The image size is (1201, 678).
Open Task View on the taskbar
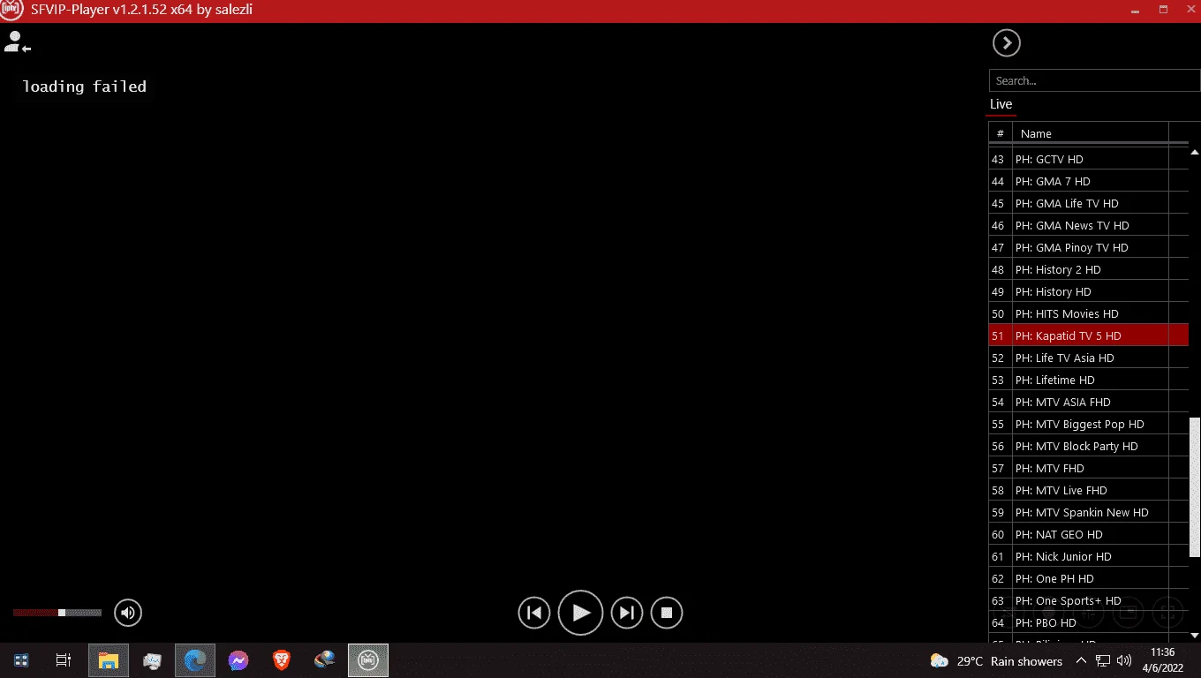click(64, 660)
